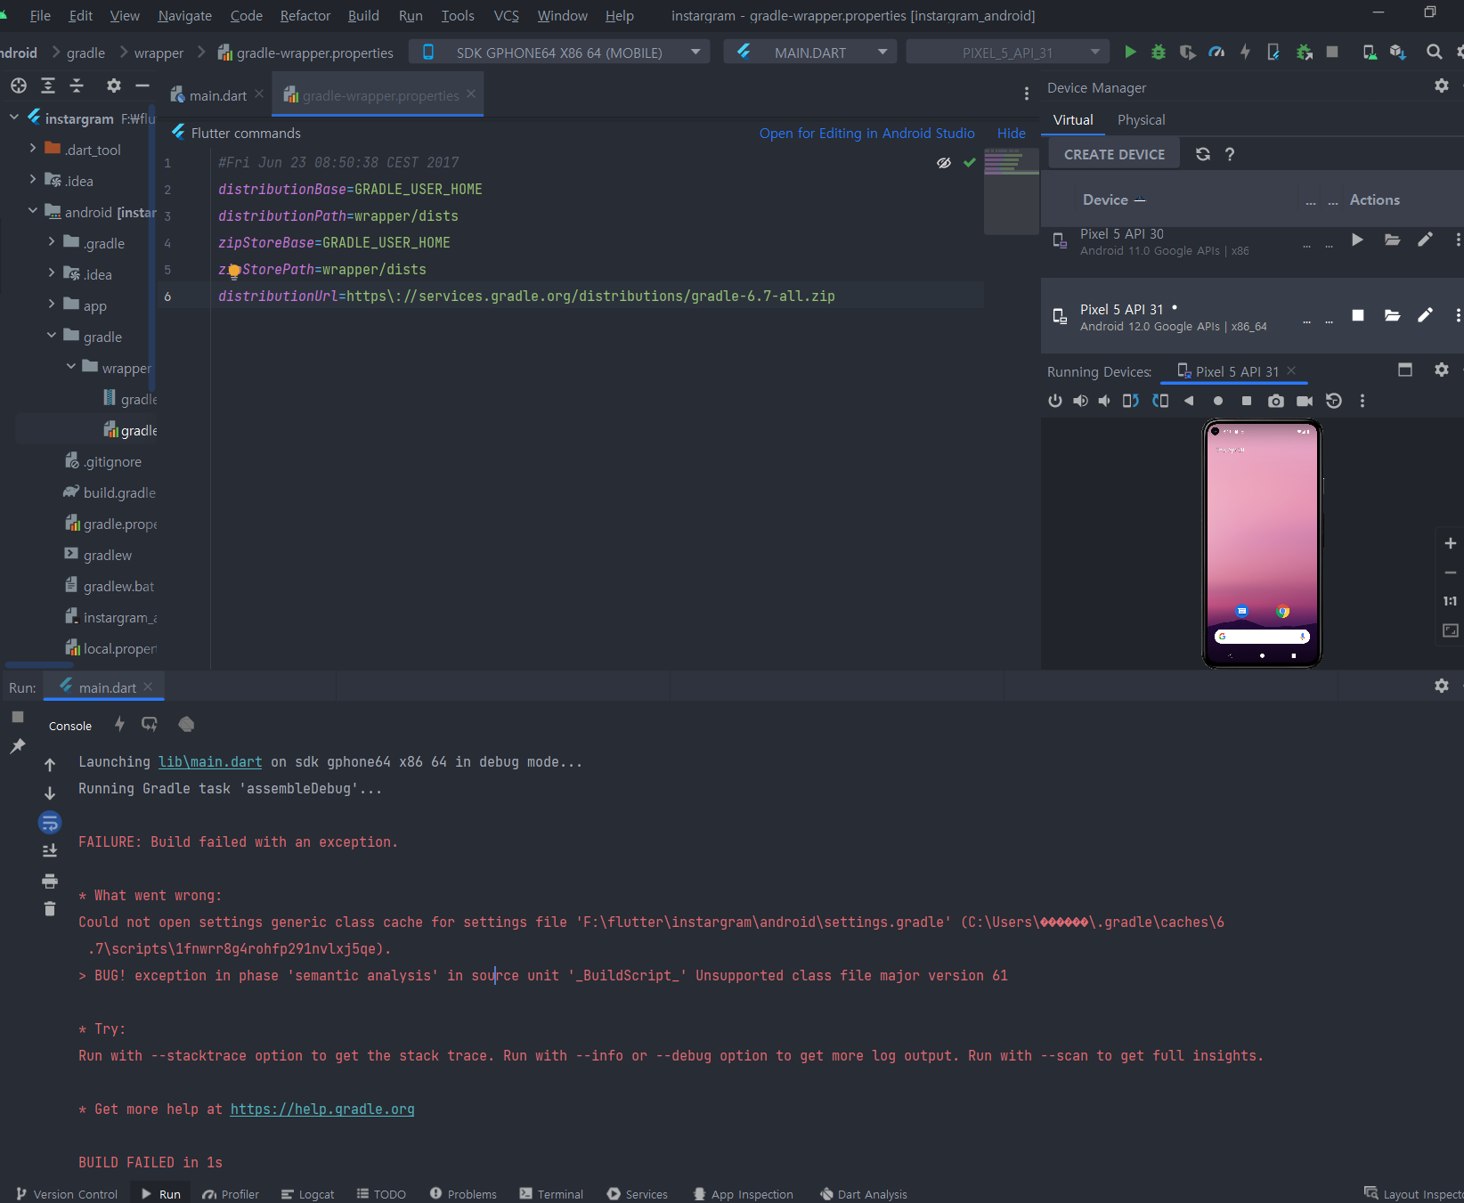Refresh the device list in Device Manager

(x=1203, y=154)
